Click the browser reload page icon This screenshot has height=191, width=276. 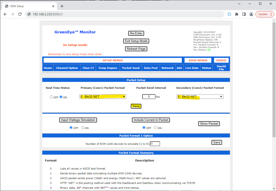(20, 14)
